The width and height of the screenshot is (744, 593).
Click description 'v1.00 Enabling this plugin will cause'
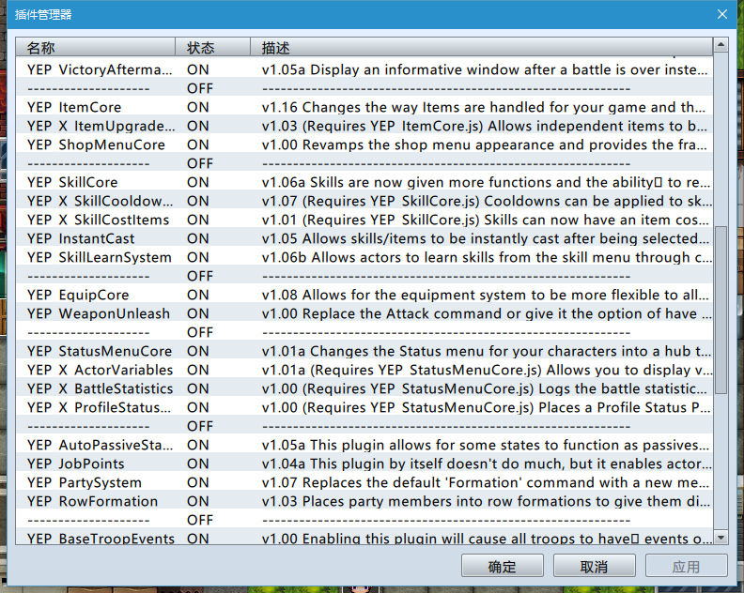point(487,539)
